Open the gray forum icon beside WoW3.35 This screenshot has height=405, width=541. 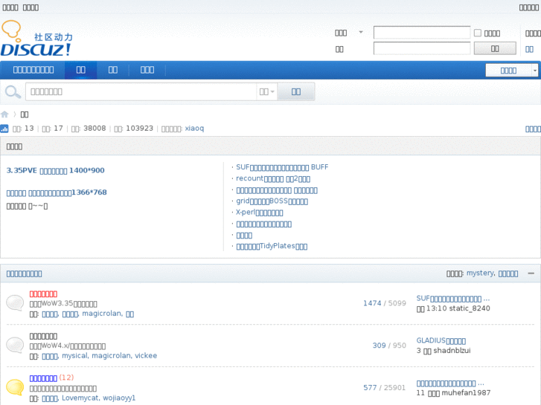pyautogui.click(x=15, y=303)
